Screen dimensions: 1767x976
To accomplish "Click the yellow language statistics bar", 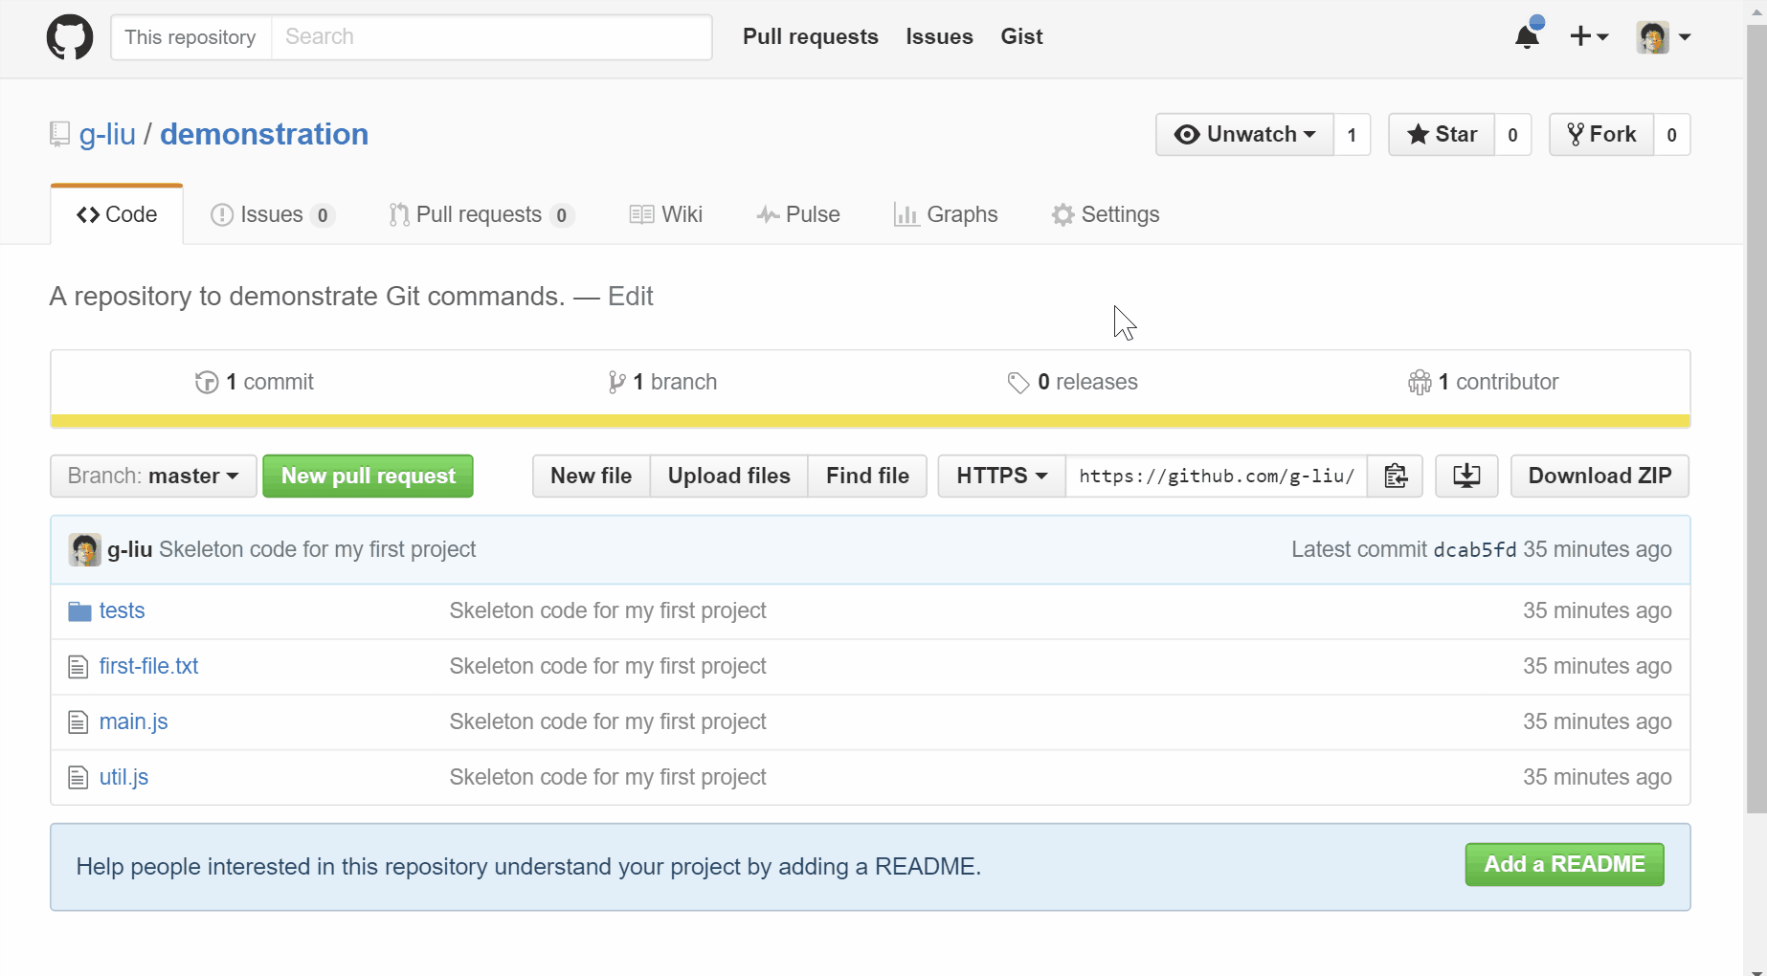I will point(870,421).
